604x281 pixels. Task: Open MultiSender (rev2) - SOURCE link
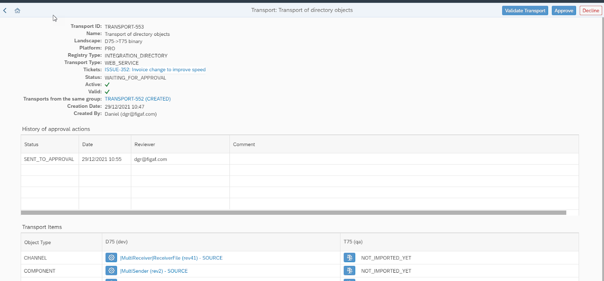tap(154, 271)
